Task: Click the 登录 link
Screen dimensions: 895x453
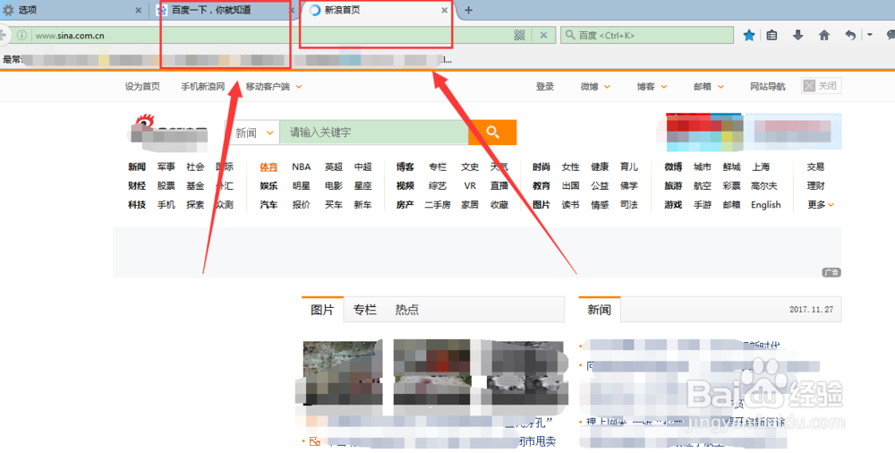Action: tap(545, 87)
